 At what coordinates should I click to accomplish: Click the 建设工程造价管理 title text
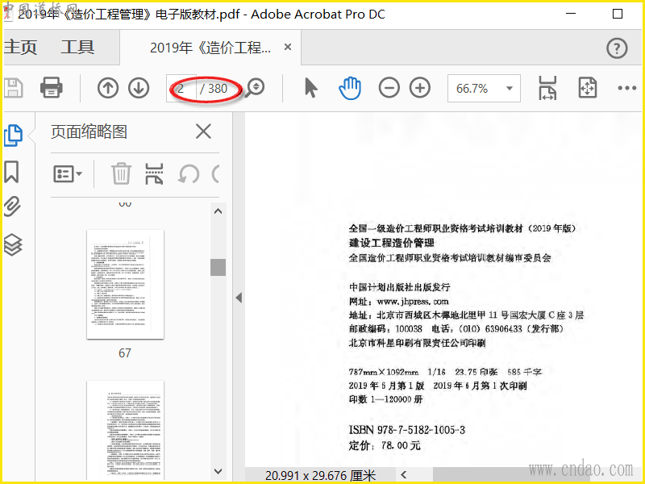point(392,243)
